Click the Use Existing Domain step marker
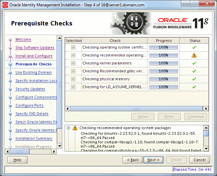Image resolution: width=217 pixels, height=176 pixels. point(11,73)
